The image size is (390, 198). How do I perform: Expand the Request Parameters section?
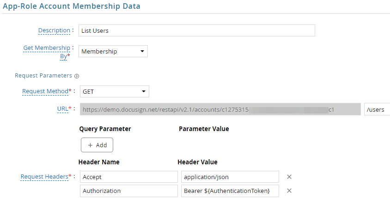(77, 76)
